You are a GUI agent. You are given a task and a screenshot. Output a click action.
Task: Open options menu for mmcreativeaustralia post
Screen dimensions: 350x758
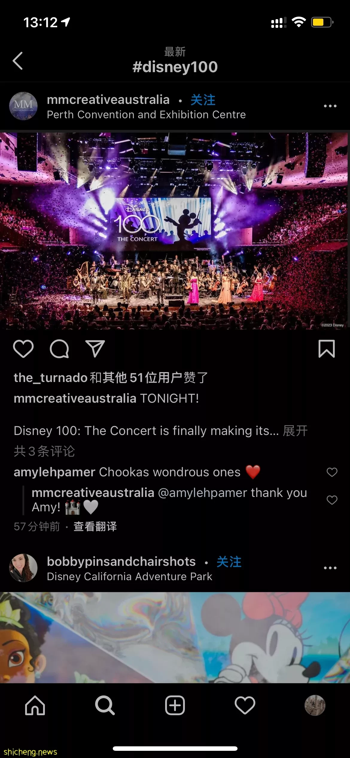pos(330,106)
